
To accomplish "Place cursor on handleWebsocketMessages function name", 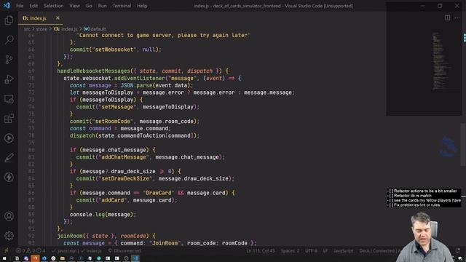I will 94,71.
